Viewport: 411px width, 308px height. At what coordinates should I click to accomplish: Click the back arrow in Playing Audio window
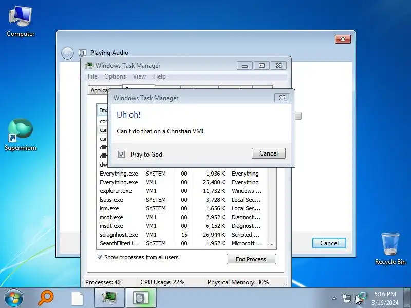tap(67, 53)
